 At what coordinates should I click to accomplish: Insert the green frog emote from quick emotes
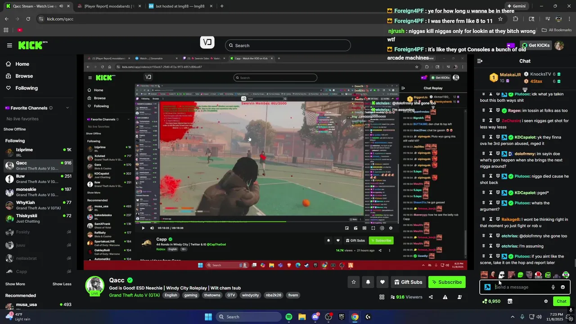[548, 275]
